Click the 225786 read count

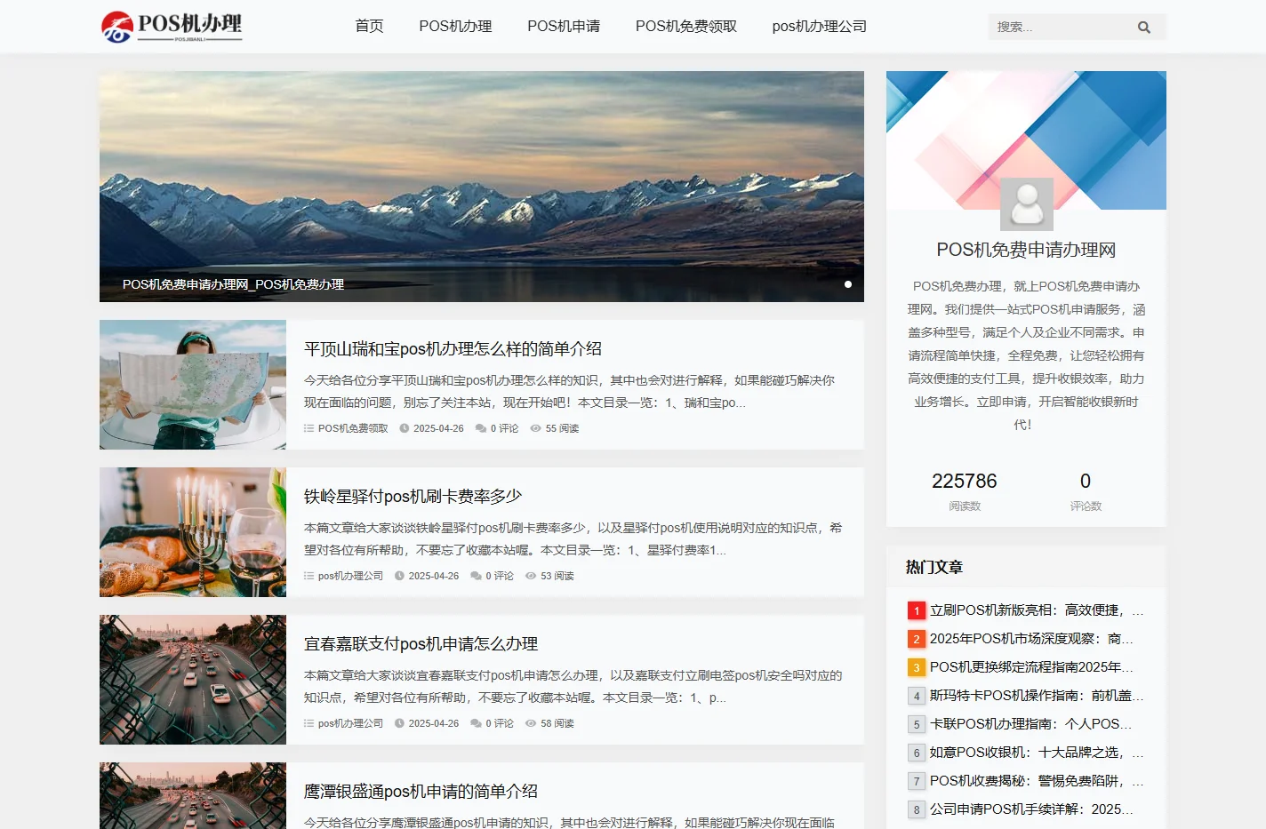[x=965, y=481]
